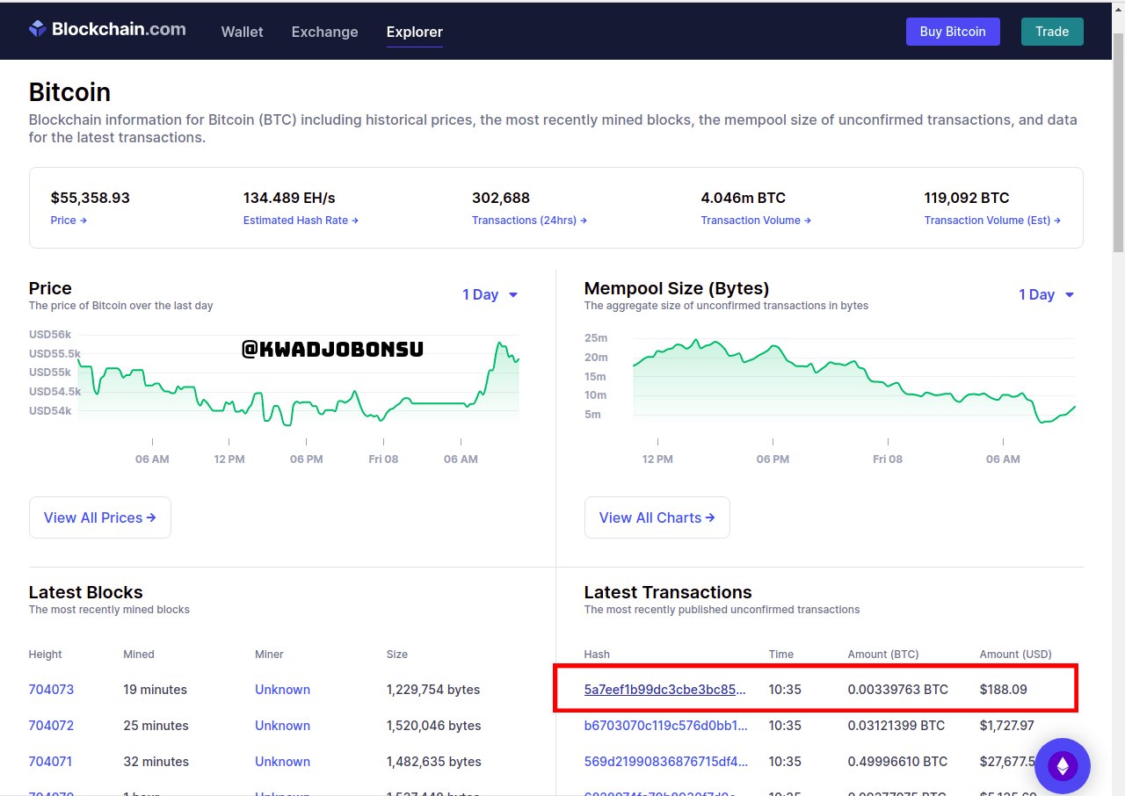Click the Price chart line graph

[x=298, y=382]
